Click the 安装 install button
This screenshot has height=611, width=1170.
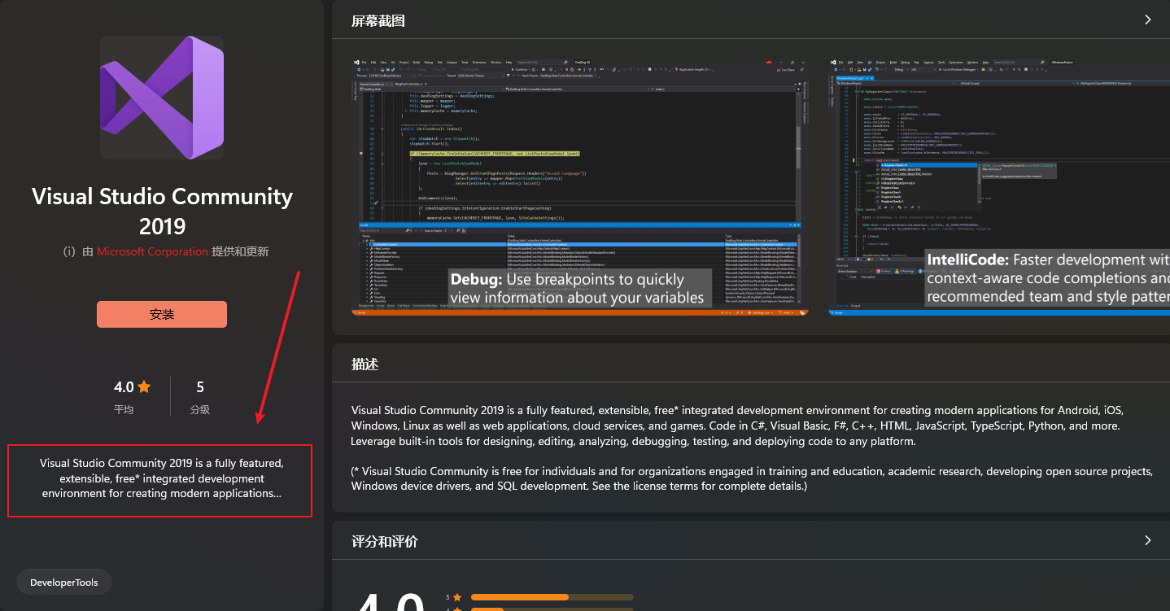(162, 314)
